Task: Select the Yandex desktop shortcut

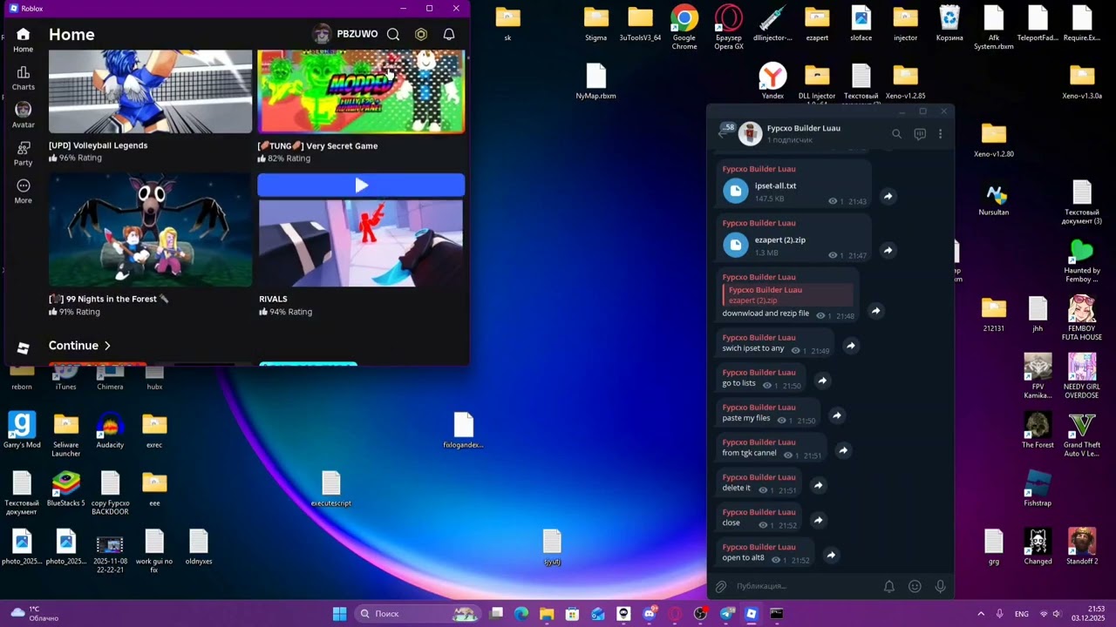Action: [772, 81]
